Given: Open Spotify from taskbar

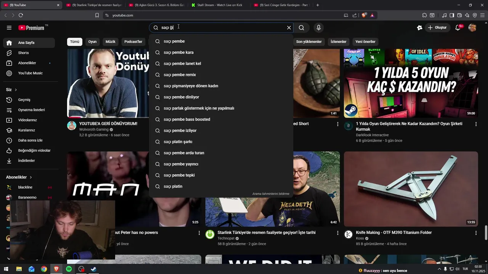Looking at the screenshot, I should (69, 269).
